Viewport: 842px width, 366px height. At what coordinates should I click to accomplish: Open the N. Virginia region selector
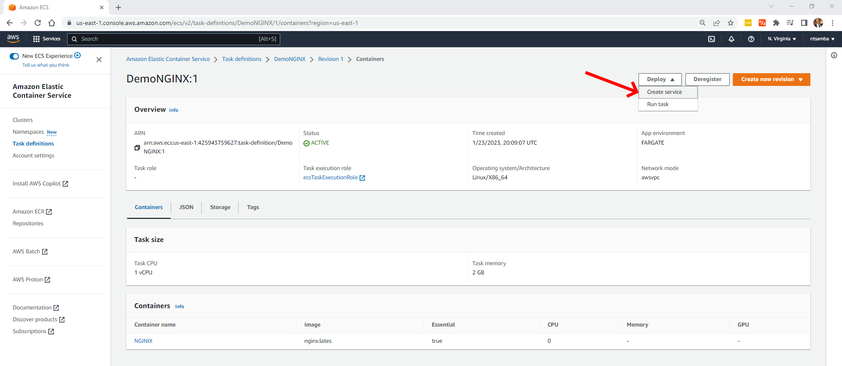click(x=781, y=39)
